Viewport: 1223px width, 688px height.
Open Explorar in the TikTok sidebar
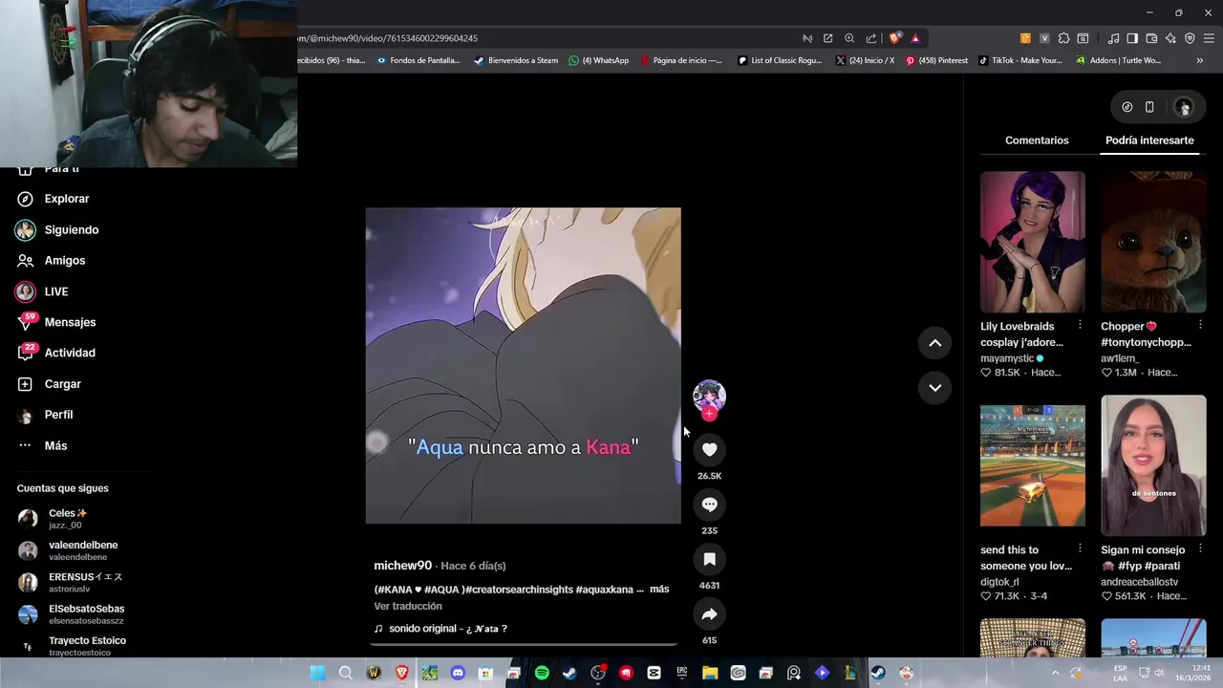tap(54, 199)
